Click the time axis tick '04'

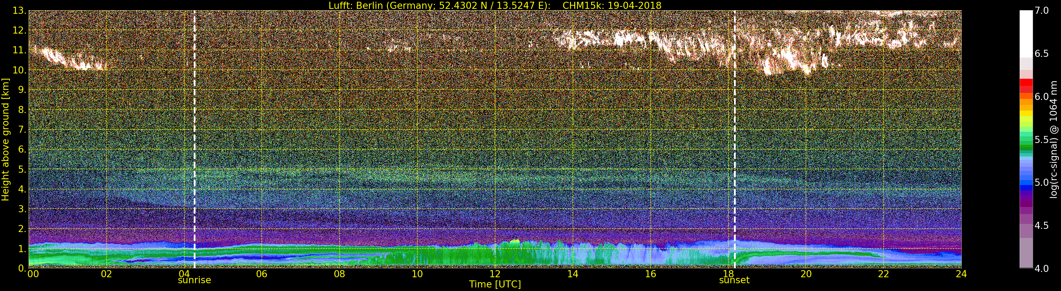pyautogui.click(x=184, y=274)
